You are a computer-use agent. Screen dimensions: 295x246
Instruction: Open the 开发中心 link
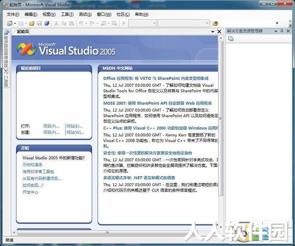click(x=30, y=192)
